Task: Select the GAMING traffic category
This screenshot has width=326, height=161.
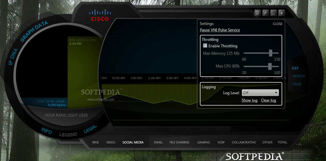Action: (203, 142)
